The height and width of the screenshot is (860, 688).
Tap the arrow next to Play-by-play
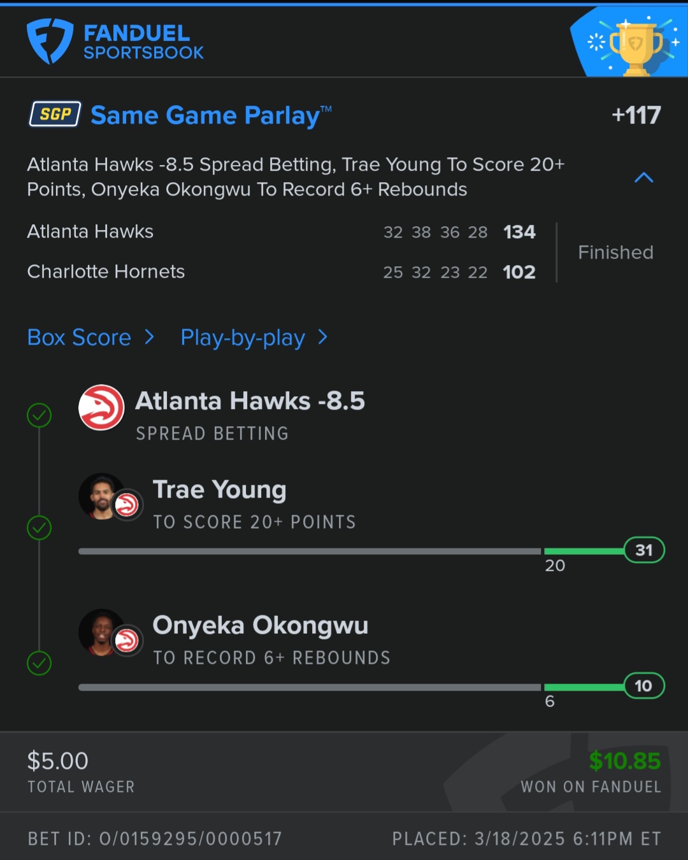click(x=323, y=337)
